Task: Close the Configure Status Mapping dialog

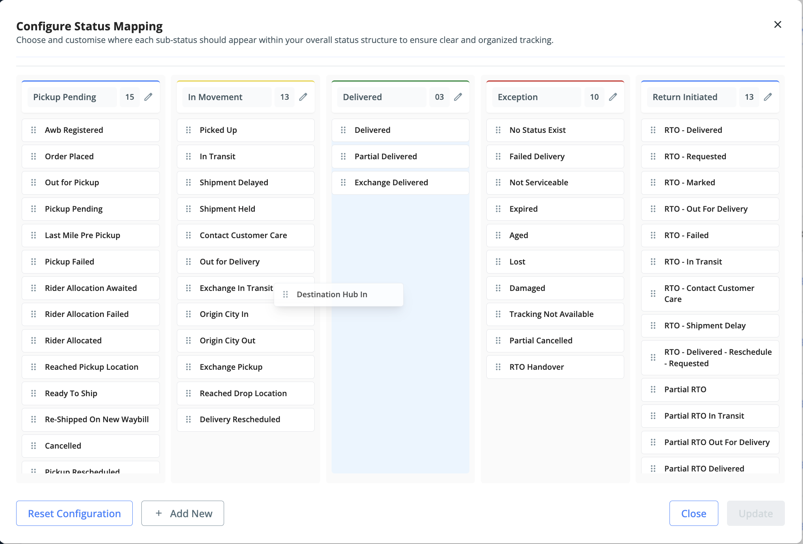Action: [x=777, y=24]
